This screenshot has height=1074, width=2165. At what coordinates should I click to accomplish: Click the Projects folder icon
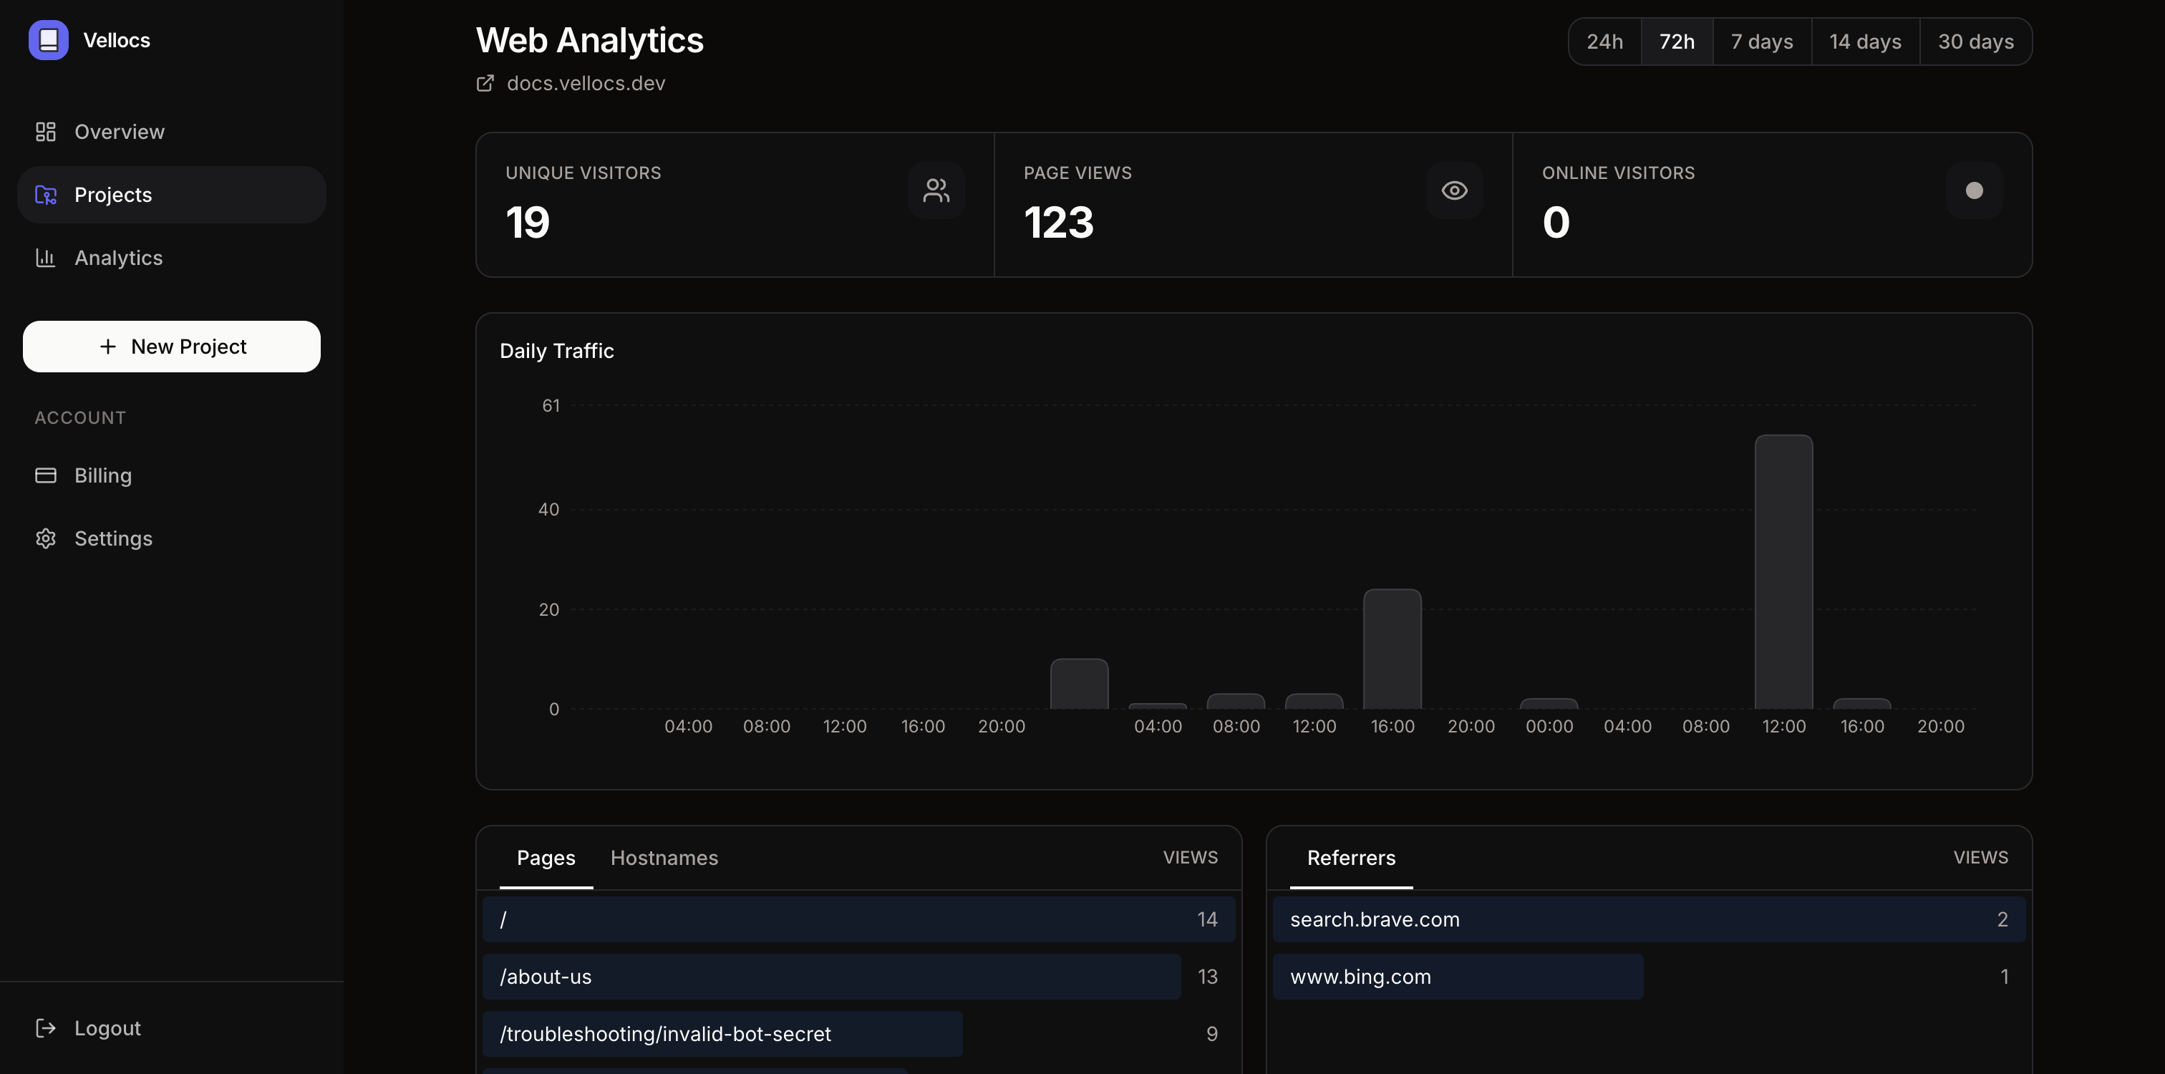pyautogui.click(x=45, y=194)
